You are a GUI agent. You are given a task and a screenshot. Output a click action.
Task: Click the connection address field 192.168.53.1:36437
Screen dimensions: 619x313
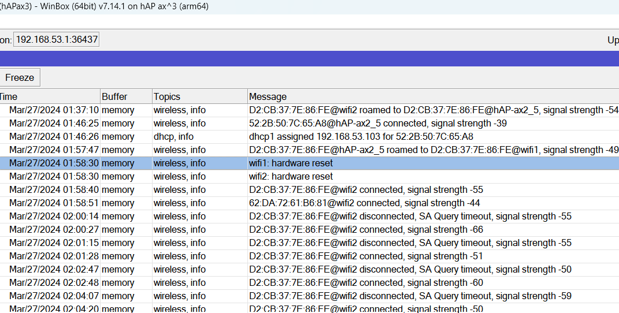[x=56, y=40]
